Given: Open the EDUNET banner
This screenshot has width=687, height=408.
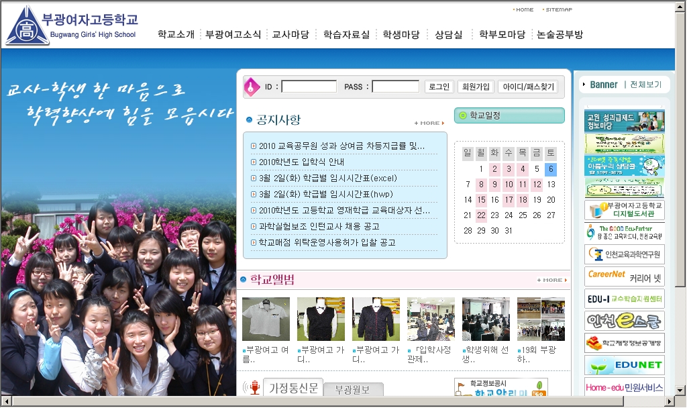Looking at the screenshot, I should point(624,365).
